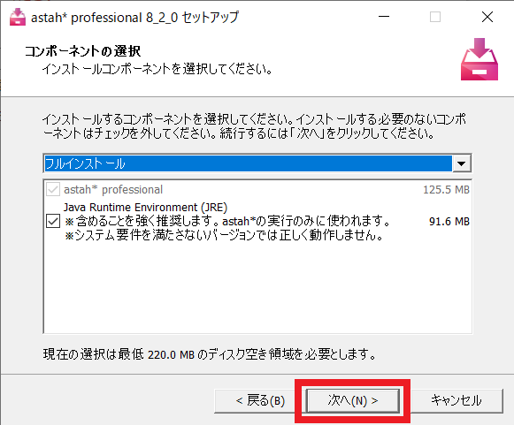
Task: Minimize the astah setup window
Action: click(x=384, y=17)
